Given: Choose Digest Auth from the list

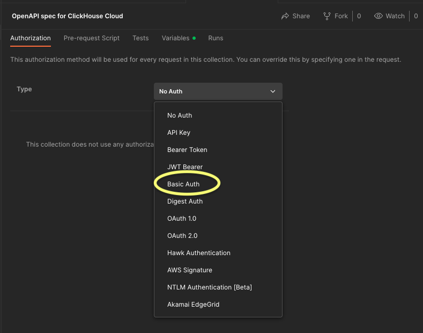Looking at the screenshot, I should pos(185,201).
